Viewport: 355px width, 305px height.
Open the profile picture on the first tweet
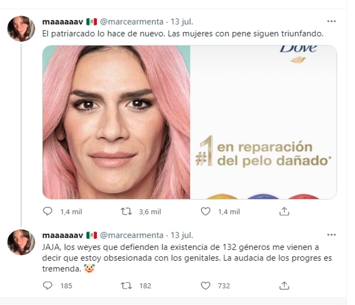[21, 29]
